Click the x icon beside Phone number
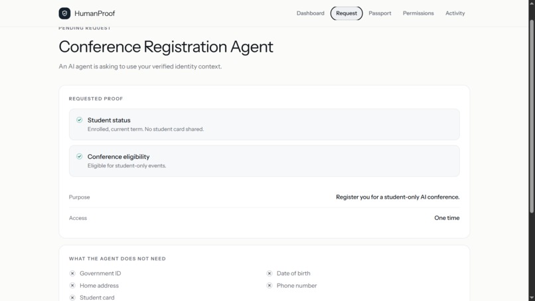 269,286
